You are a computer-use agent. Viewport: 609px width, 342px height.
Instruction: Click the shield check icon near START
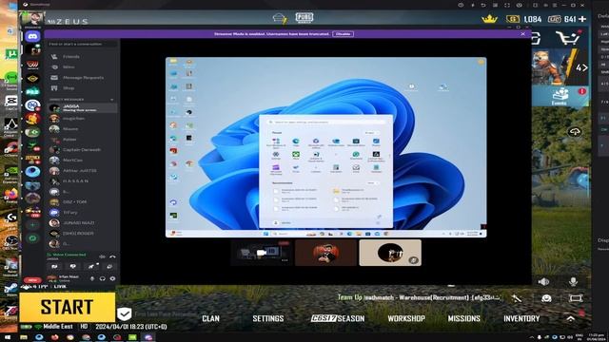[x=125, y=313]
